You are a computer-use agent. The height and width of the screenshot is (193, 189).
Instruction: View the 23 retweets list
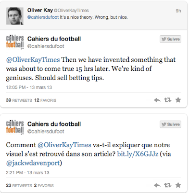19,185
